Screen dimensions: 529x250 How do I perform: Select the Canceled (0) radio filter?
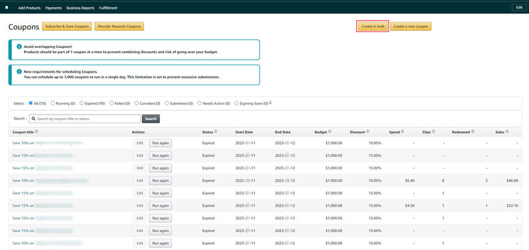coord(136,103)
